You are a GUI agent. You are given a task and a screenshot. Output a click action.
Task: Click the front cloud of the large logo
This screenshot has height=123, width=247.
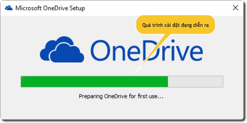[x=67, y=53]
